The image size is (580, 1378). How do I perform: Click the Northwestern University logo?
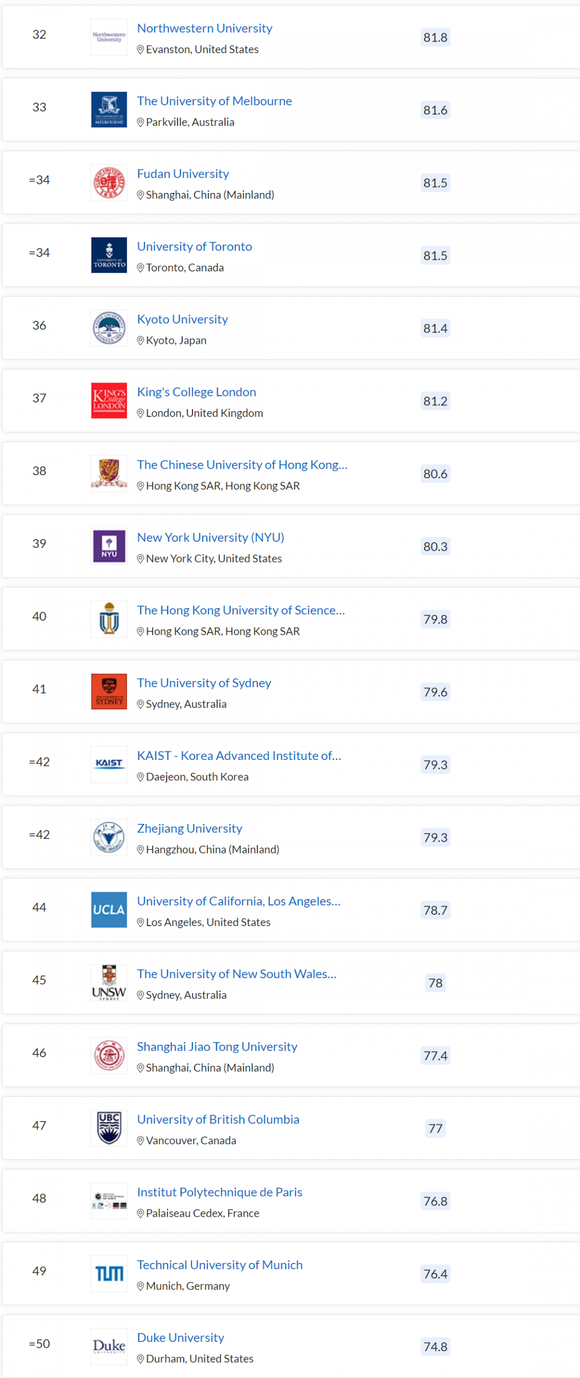(109, 37)
